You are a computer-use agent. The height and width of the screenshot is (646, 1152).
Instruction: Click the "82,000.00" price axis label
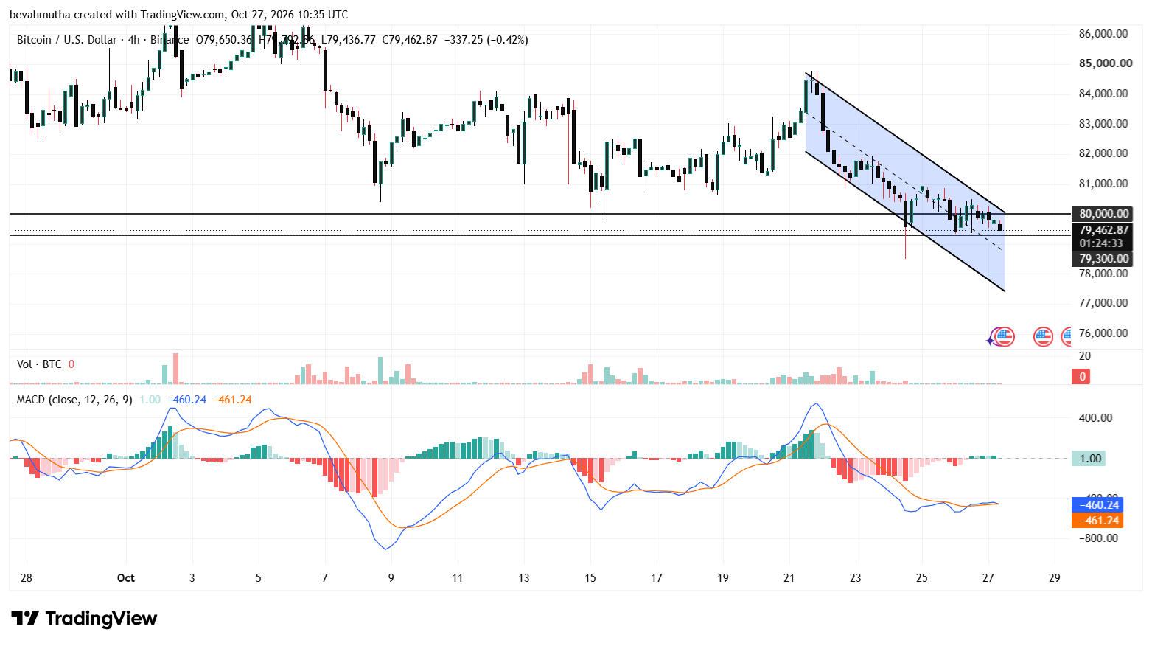(1103, 153)
